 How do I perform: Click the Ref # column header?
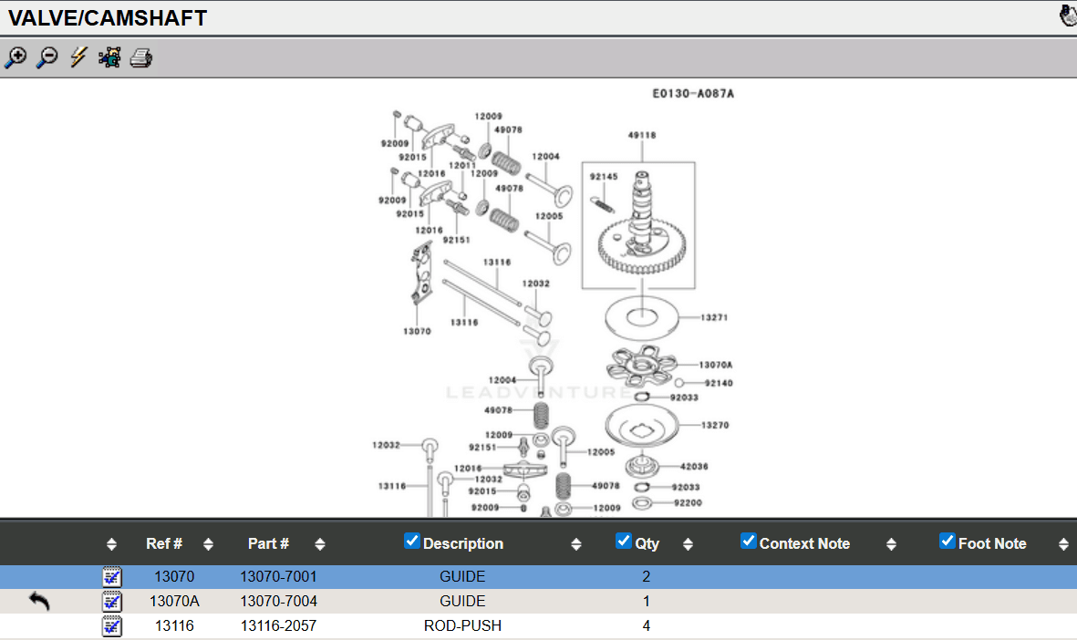pos(164,543)
